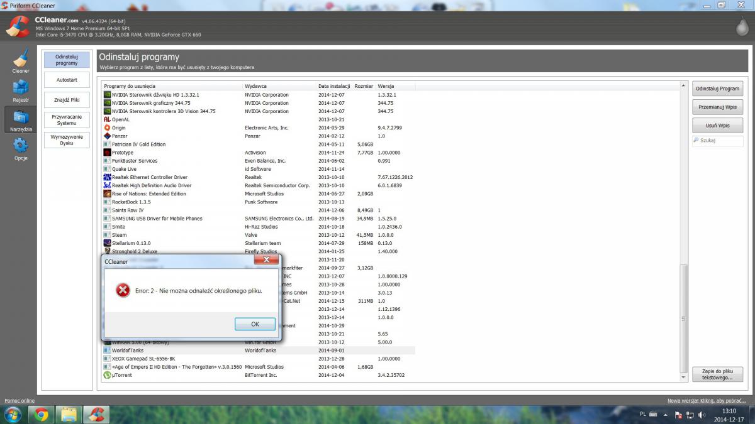Click the Stronghold 2 Deluxe program icon

pyautogui.click(x=107, y=251)
